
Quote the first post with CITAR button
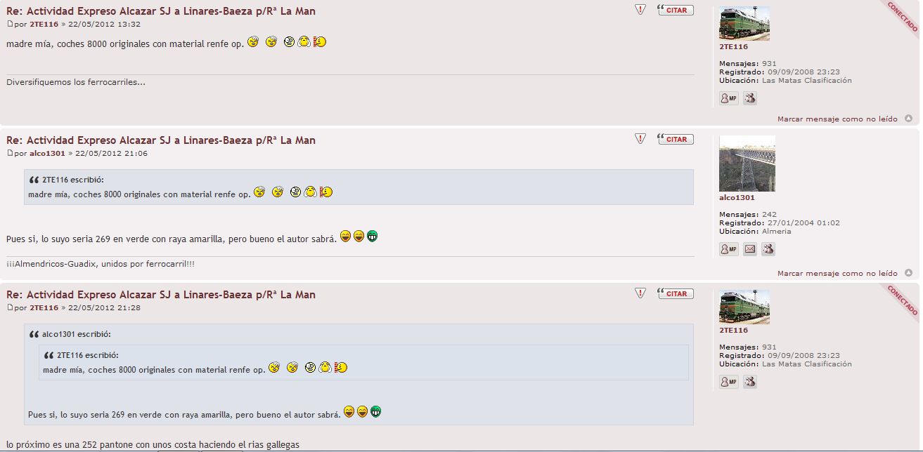(x=676, y=10)
